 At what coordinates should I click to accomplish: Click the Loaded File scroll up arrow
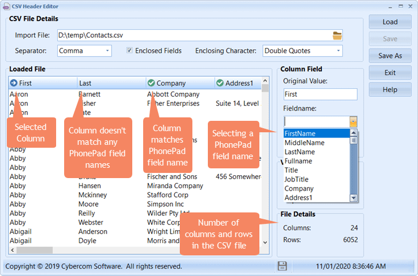coord(265,81)
